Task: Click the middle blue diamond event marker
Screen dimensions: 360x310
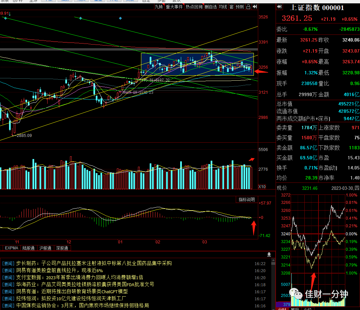Action: (80, 18)
